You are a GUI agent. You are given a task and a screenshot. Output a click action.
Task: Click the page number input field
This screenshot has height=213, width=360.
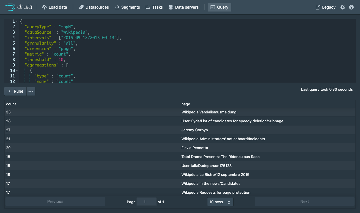click(x=147, y=202)
